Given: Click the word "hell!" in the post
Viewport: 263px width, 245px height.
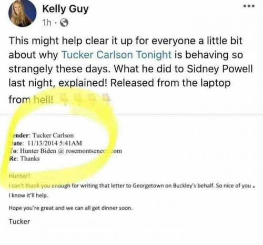Looking at the screenshot, I should [x=43, y=100].
